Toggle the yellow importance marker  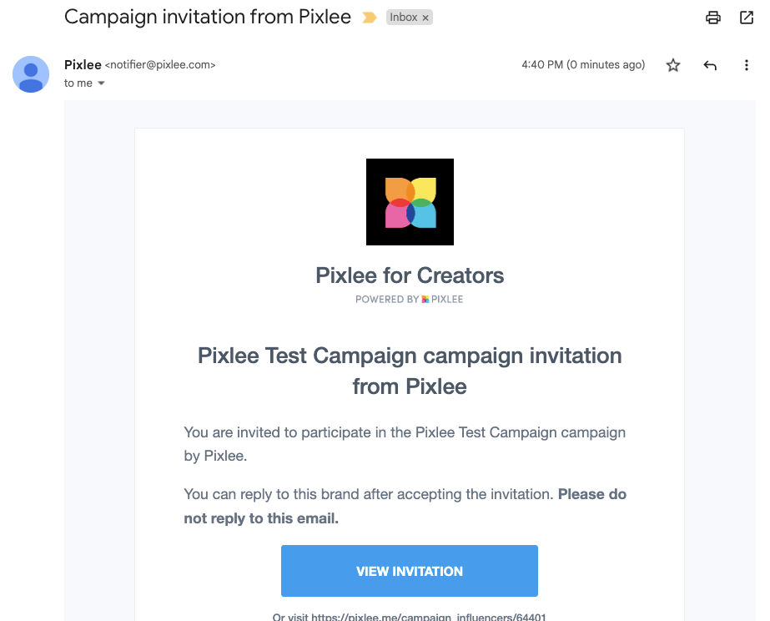click(370, 18)
